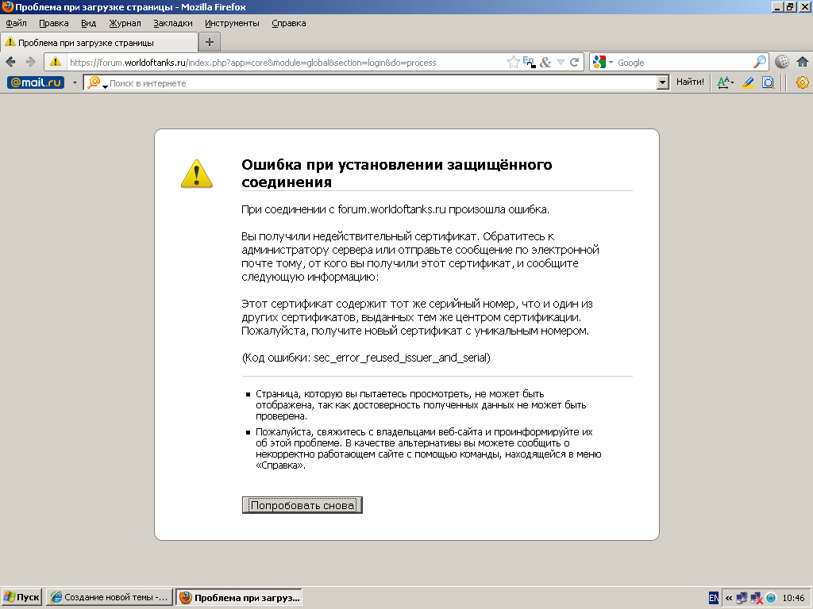Open the Файл menu
This screenshot has width=813, height=609.
(16, 23)
